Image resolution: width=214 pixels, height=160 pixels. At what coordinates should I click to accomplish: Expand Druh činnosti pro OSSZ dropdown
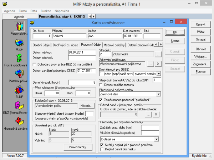159,74
